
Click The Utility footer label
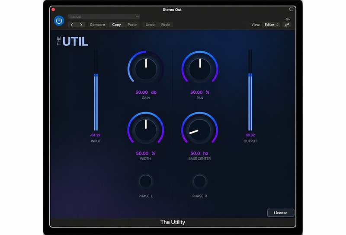173,222
